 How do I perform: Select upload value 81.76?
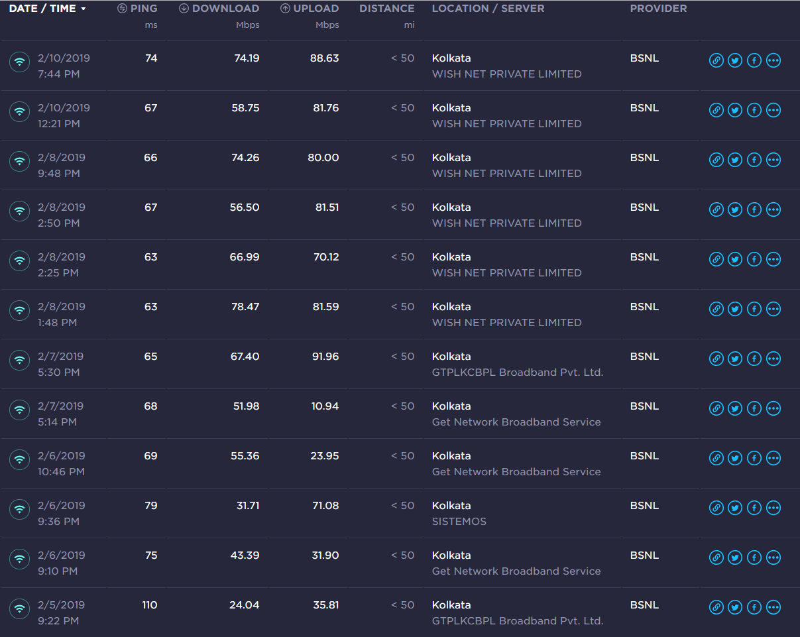point(326,108)
